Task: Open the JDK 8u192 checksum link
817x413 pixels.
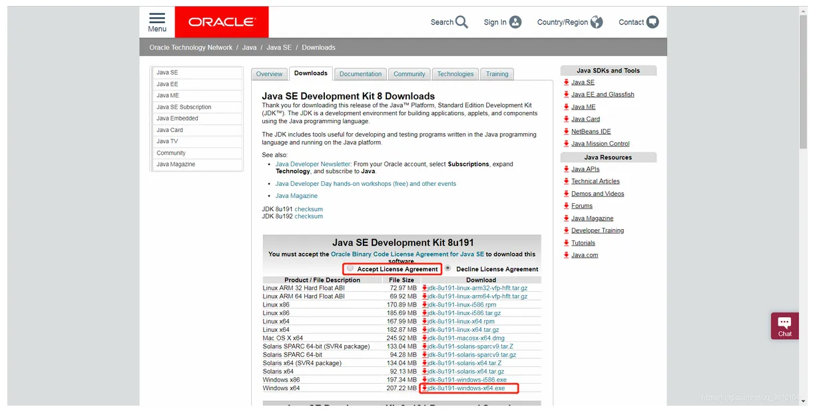Action: pos(309,216)
